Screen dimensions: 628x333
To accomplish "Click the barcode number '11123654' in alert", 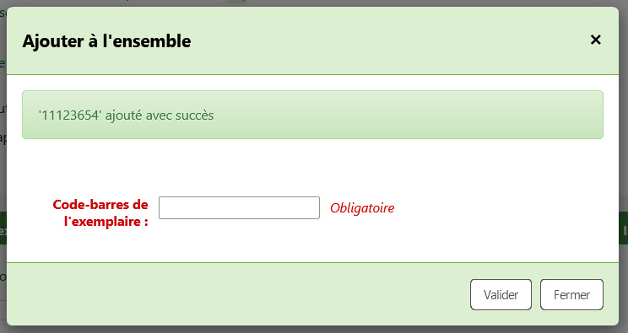I will click(70, 115).
